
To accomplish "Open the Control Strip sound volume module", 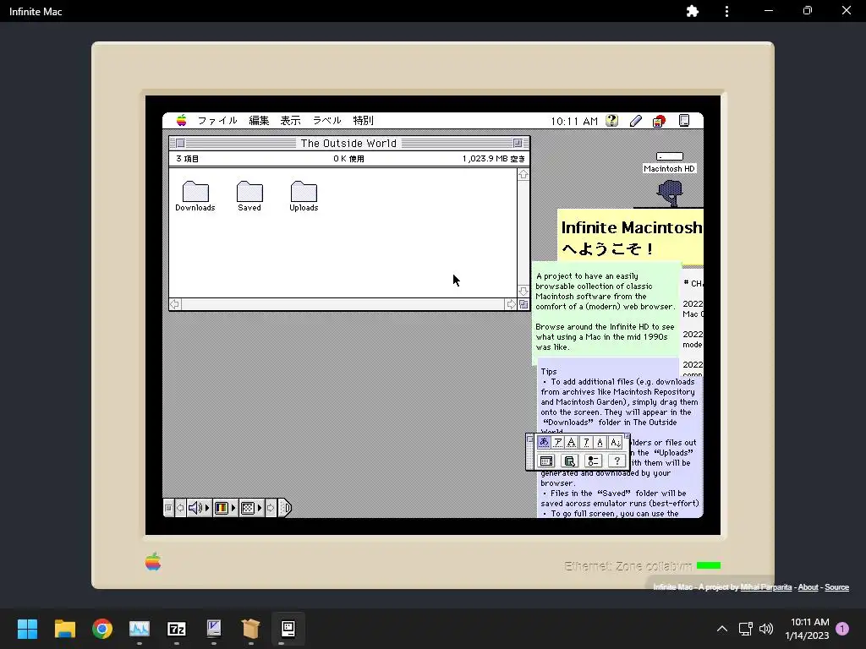I will pos(199,508).
